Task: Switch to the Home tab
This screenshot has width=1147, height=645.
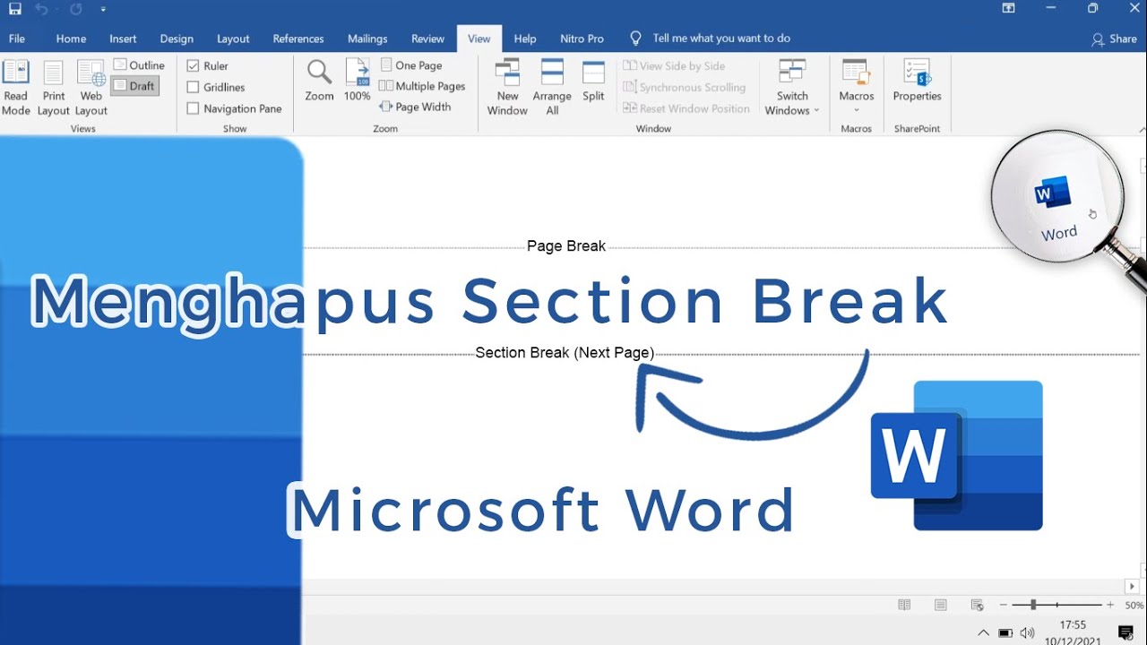Action: click(x=71, y=39)
